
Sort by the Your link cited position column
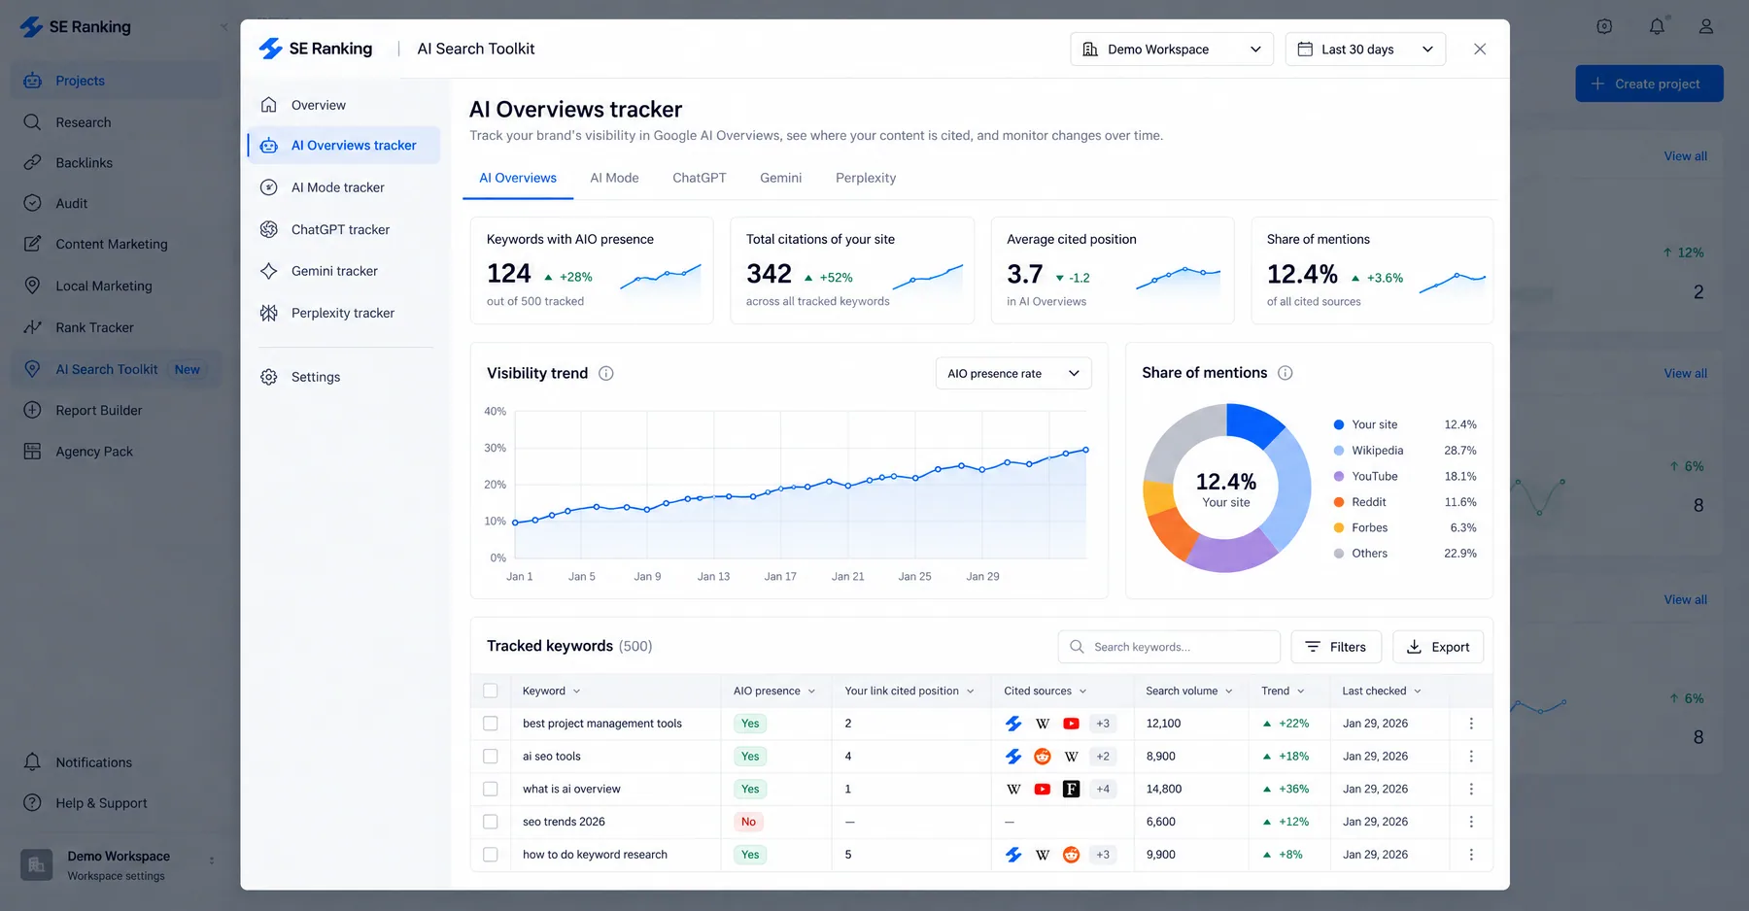(x=909, y=691)
